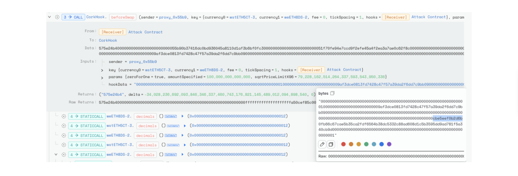This screenshot has width=518, height=176.
Task: Click the highlighted cbe5eef0b2d6b bytes segment
Action: click(447, 118)
